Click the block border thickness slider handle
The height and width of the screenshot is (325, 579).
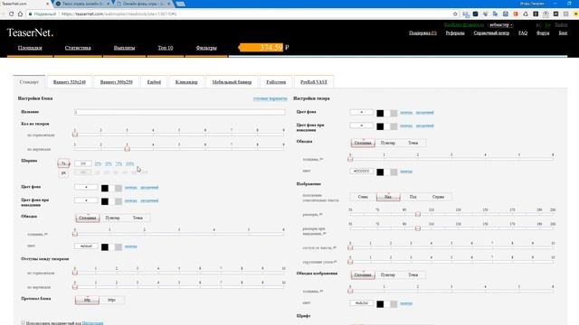click(x=75, y=234)
